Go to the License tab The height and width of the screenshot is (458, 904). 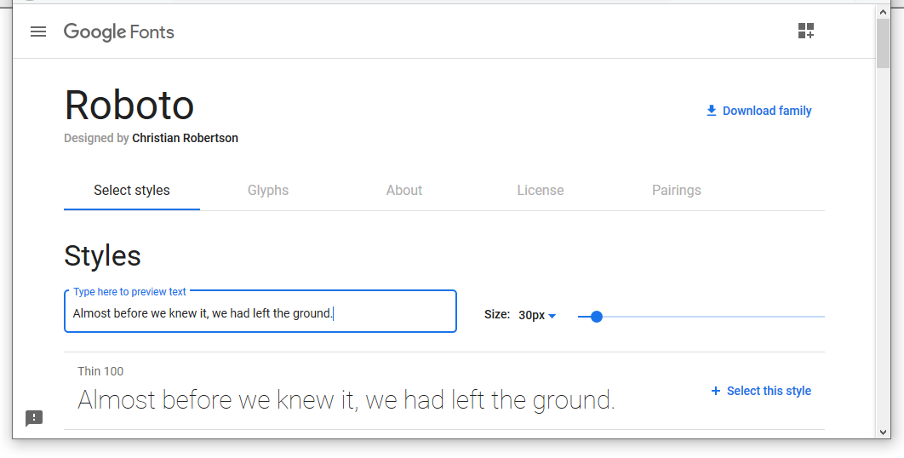pyautogui.click(x=541, y=191)
